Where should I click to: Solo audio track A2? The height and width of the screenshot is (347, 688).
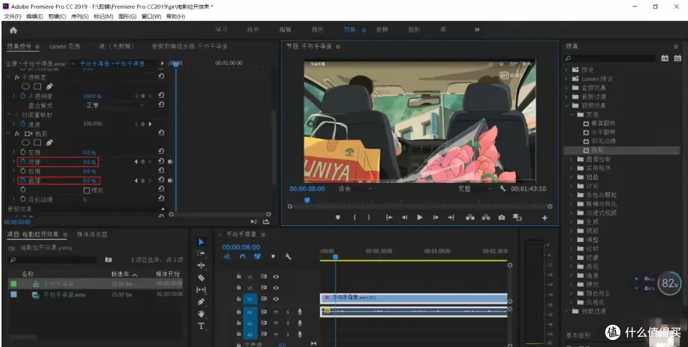coord(288,323)
